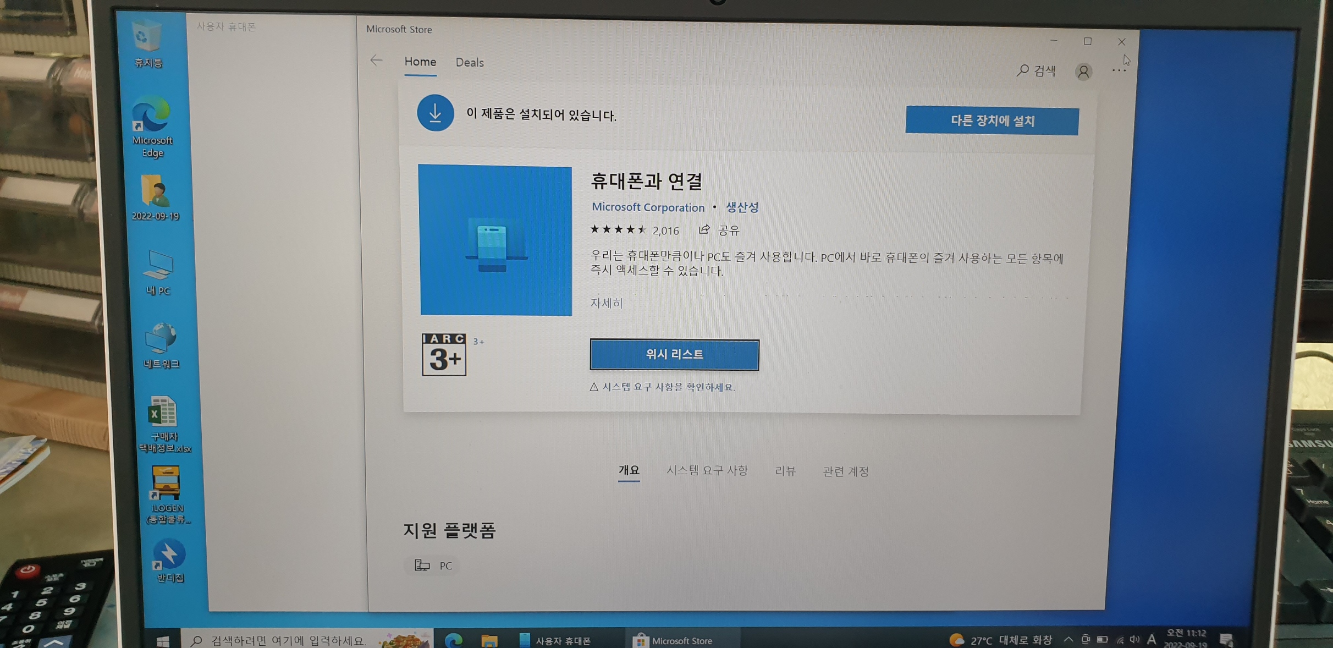Close the Microsoft Store window
The width and height of the screenshot is (1333, 648).
1121,42
